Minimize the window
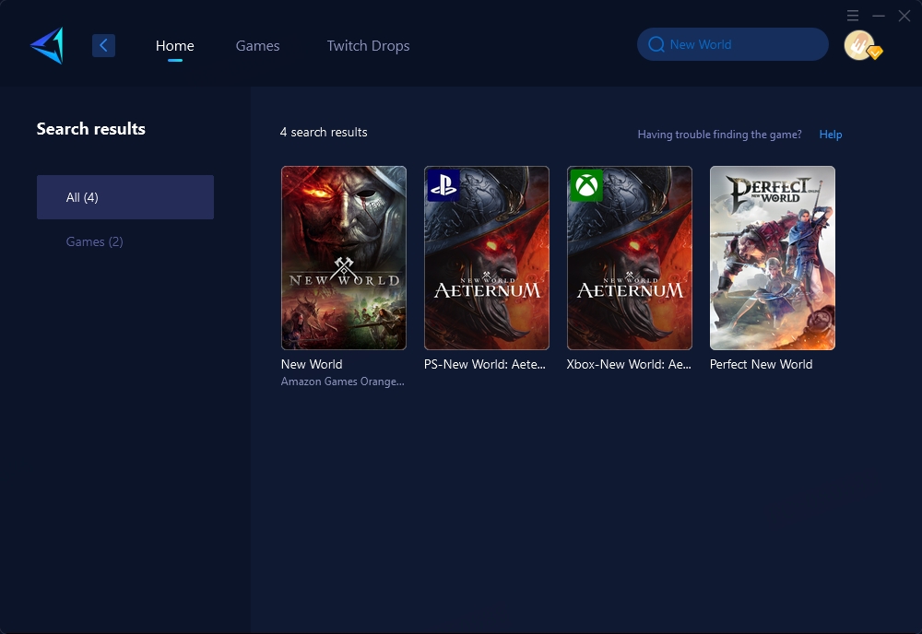922x634 pixels. pos(879,16)
